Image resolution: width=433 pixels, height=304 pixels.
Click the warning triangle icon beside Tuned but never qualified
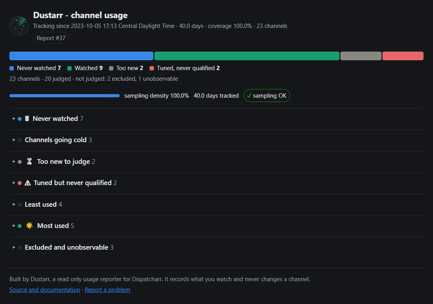(x=28, y=183)
